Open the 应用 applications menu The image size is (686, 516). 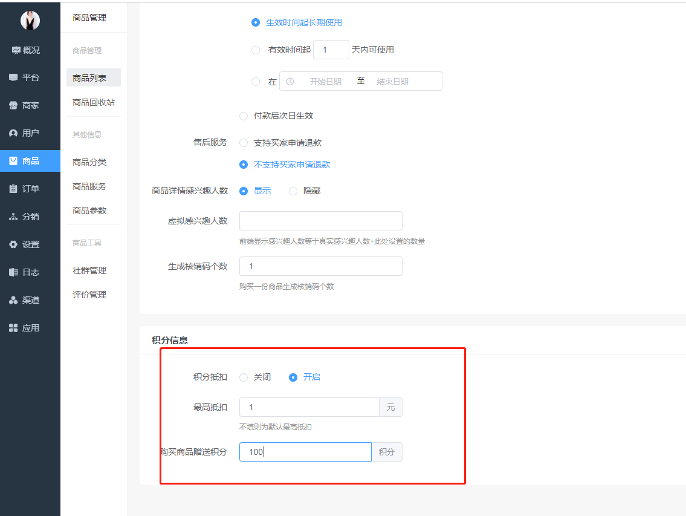[30, 328]
